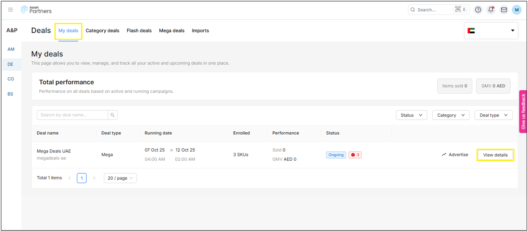Open the country flag selector dropdown
Viewport: 528px width, 231px height.
coord(491,31)
